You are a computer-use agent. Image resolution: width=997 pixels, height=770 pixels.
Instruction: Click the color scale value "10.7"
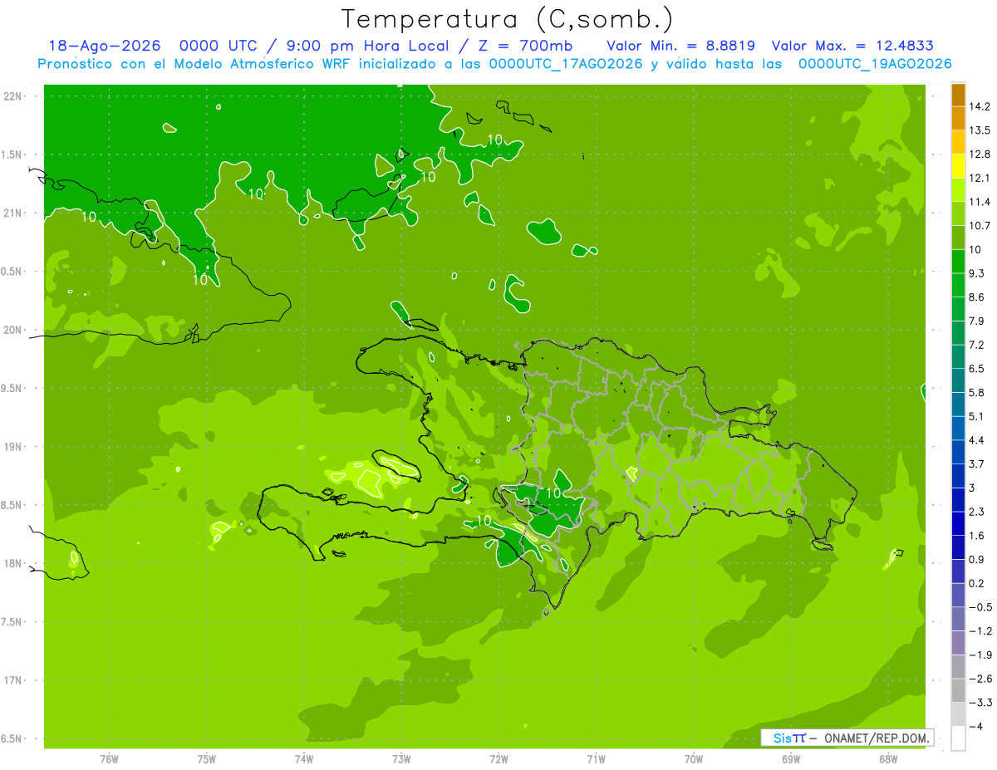coord(980,226)
